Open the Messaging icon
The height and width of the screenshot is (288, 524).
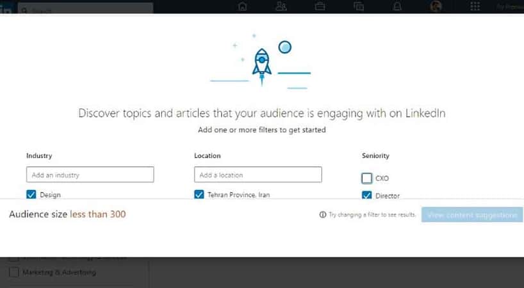click(359, 6)
